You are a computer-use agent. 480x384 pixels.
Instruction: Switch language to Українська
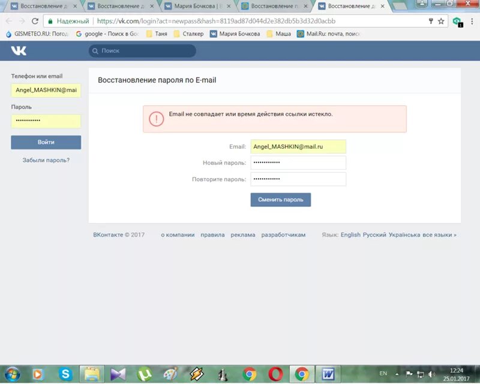(x=404, y=235)
